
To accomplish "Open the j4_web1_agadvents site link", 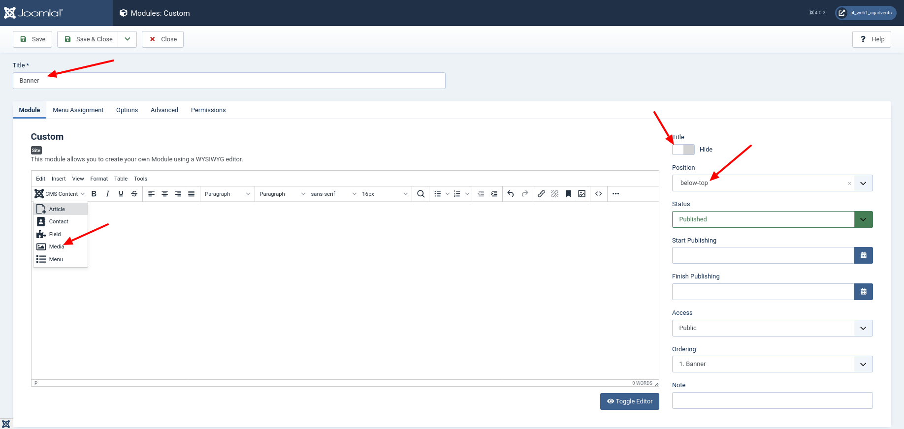I will click(x=866, y=13).
